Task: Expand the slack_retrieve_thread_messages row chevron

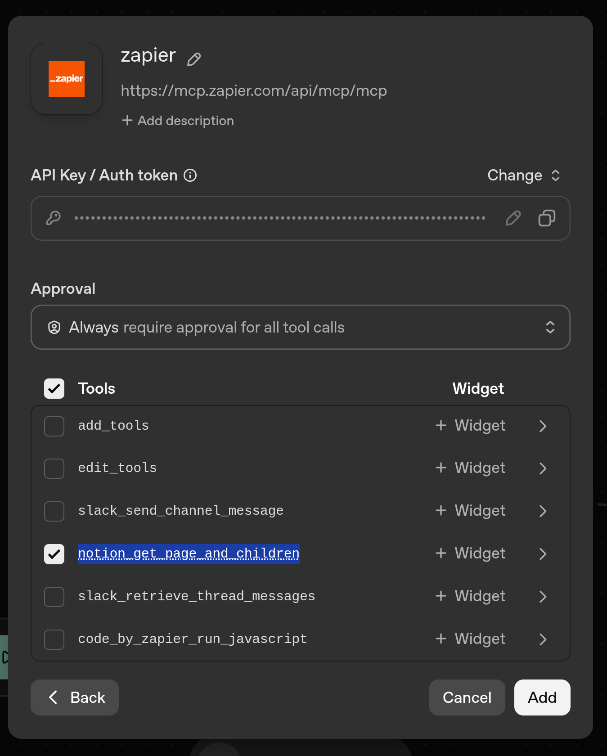Action: coord(543,597)
